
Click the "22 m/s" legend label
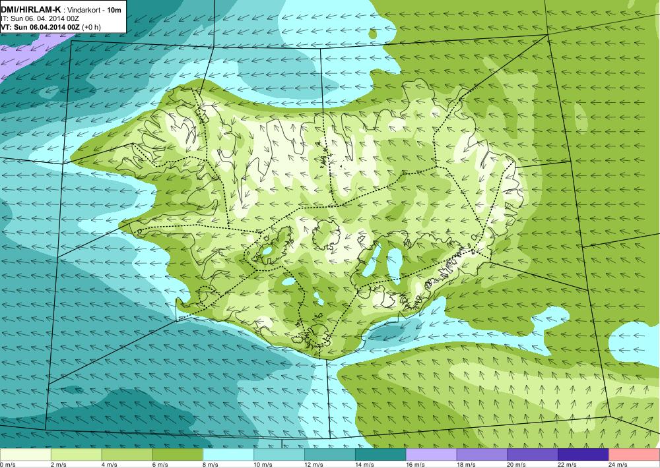(x=568, y=465)
